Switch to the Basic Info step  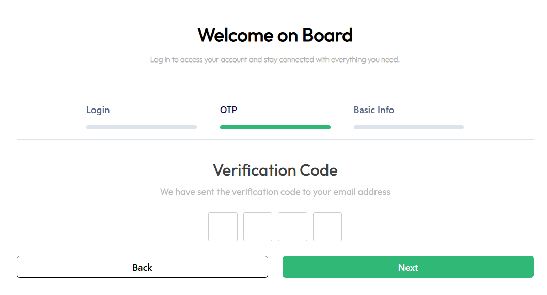pos(373,110)
